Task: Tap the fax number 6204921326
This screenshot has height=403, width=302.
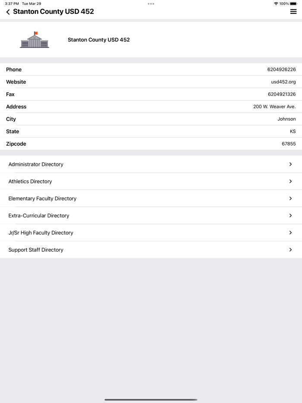Action: coord(282,94)
